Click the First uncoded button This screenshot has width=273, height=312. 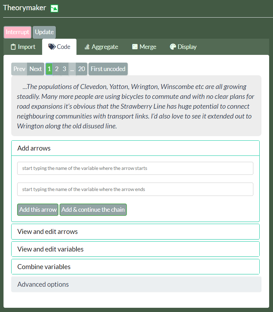tap(108, 69)
